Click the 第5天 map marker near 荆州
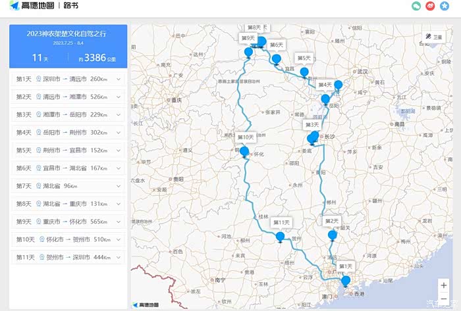 tap(304, 72)
